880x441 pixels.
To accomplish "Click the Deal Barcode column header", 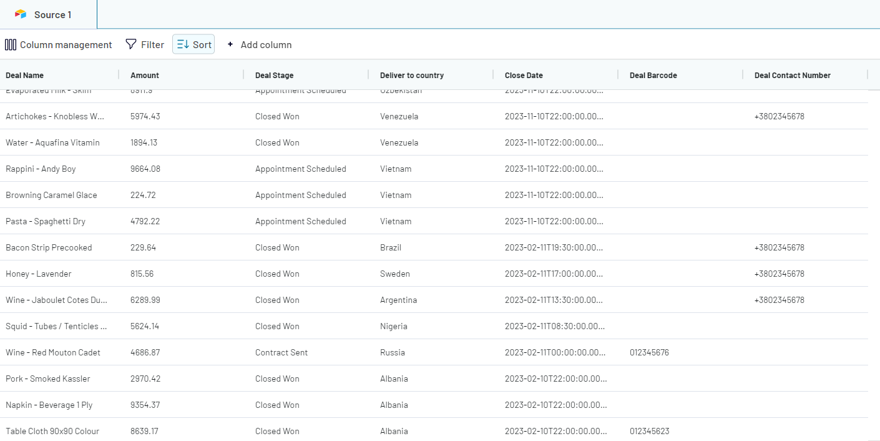I will click(653, 75).
